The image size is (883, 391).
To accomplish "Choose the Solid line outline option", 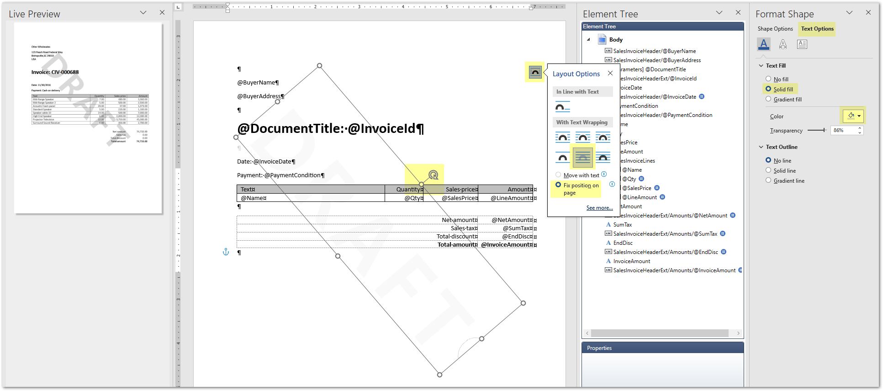I will (768, 170).
